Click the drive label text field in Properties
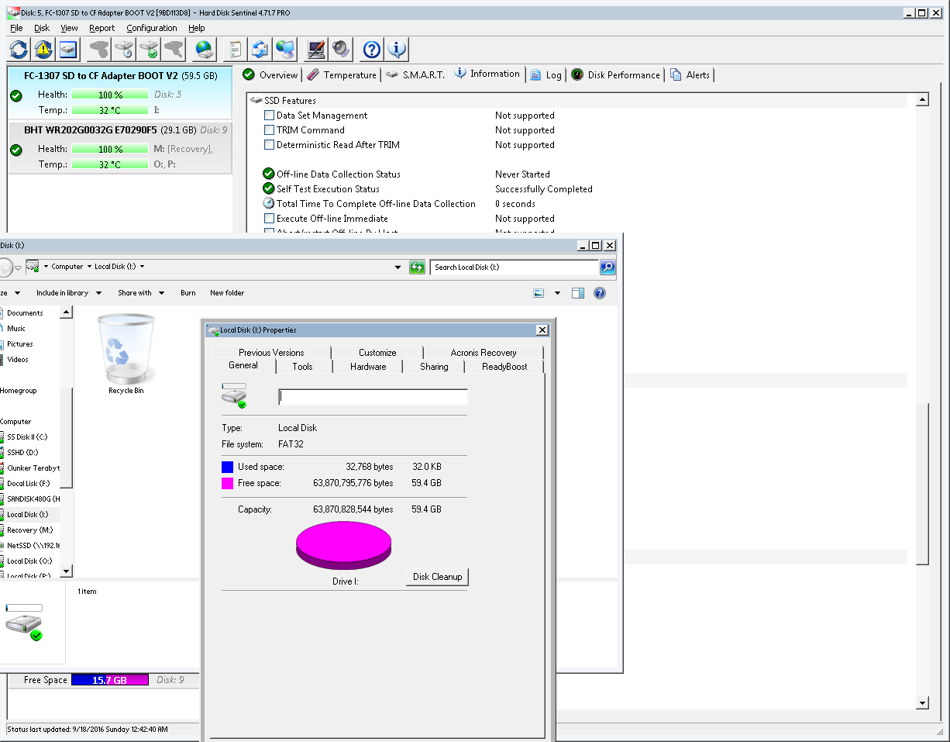Viewport: 950px width, 742px height. coord(373,397)
